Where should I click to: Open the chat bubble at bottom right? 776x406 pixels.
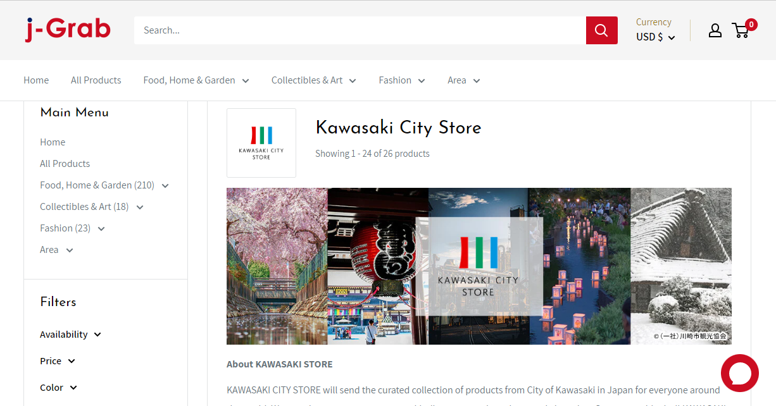739,373
